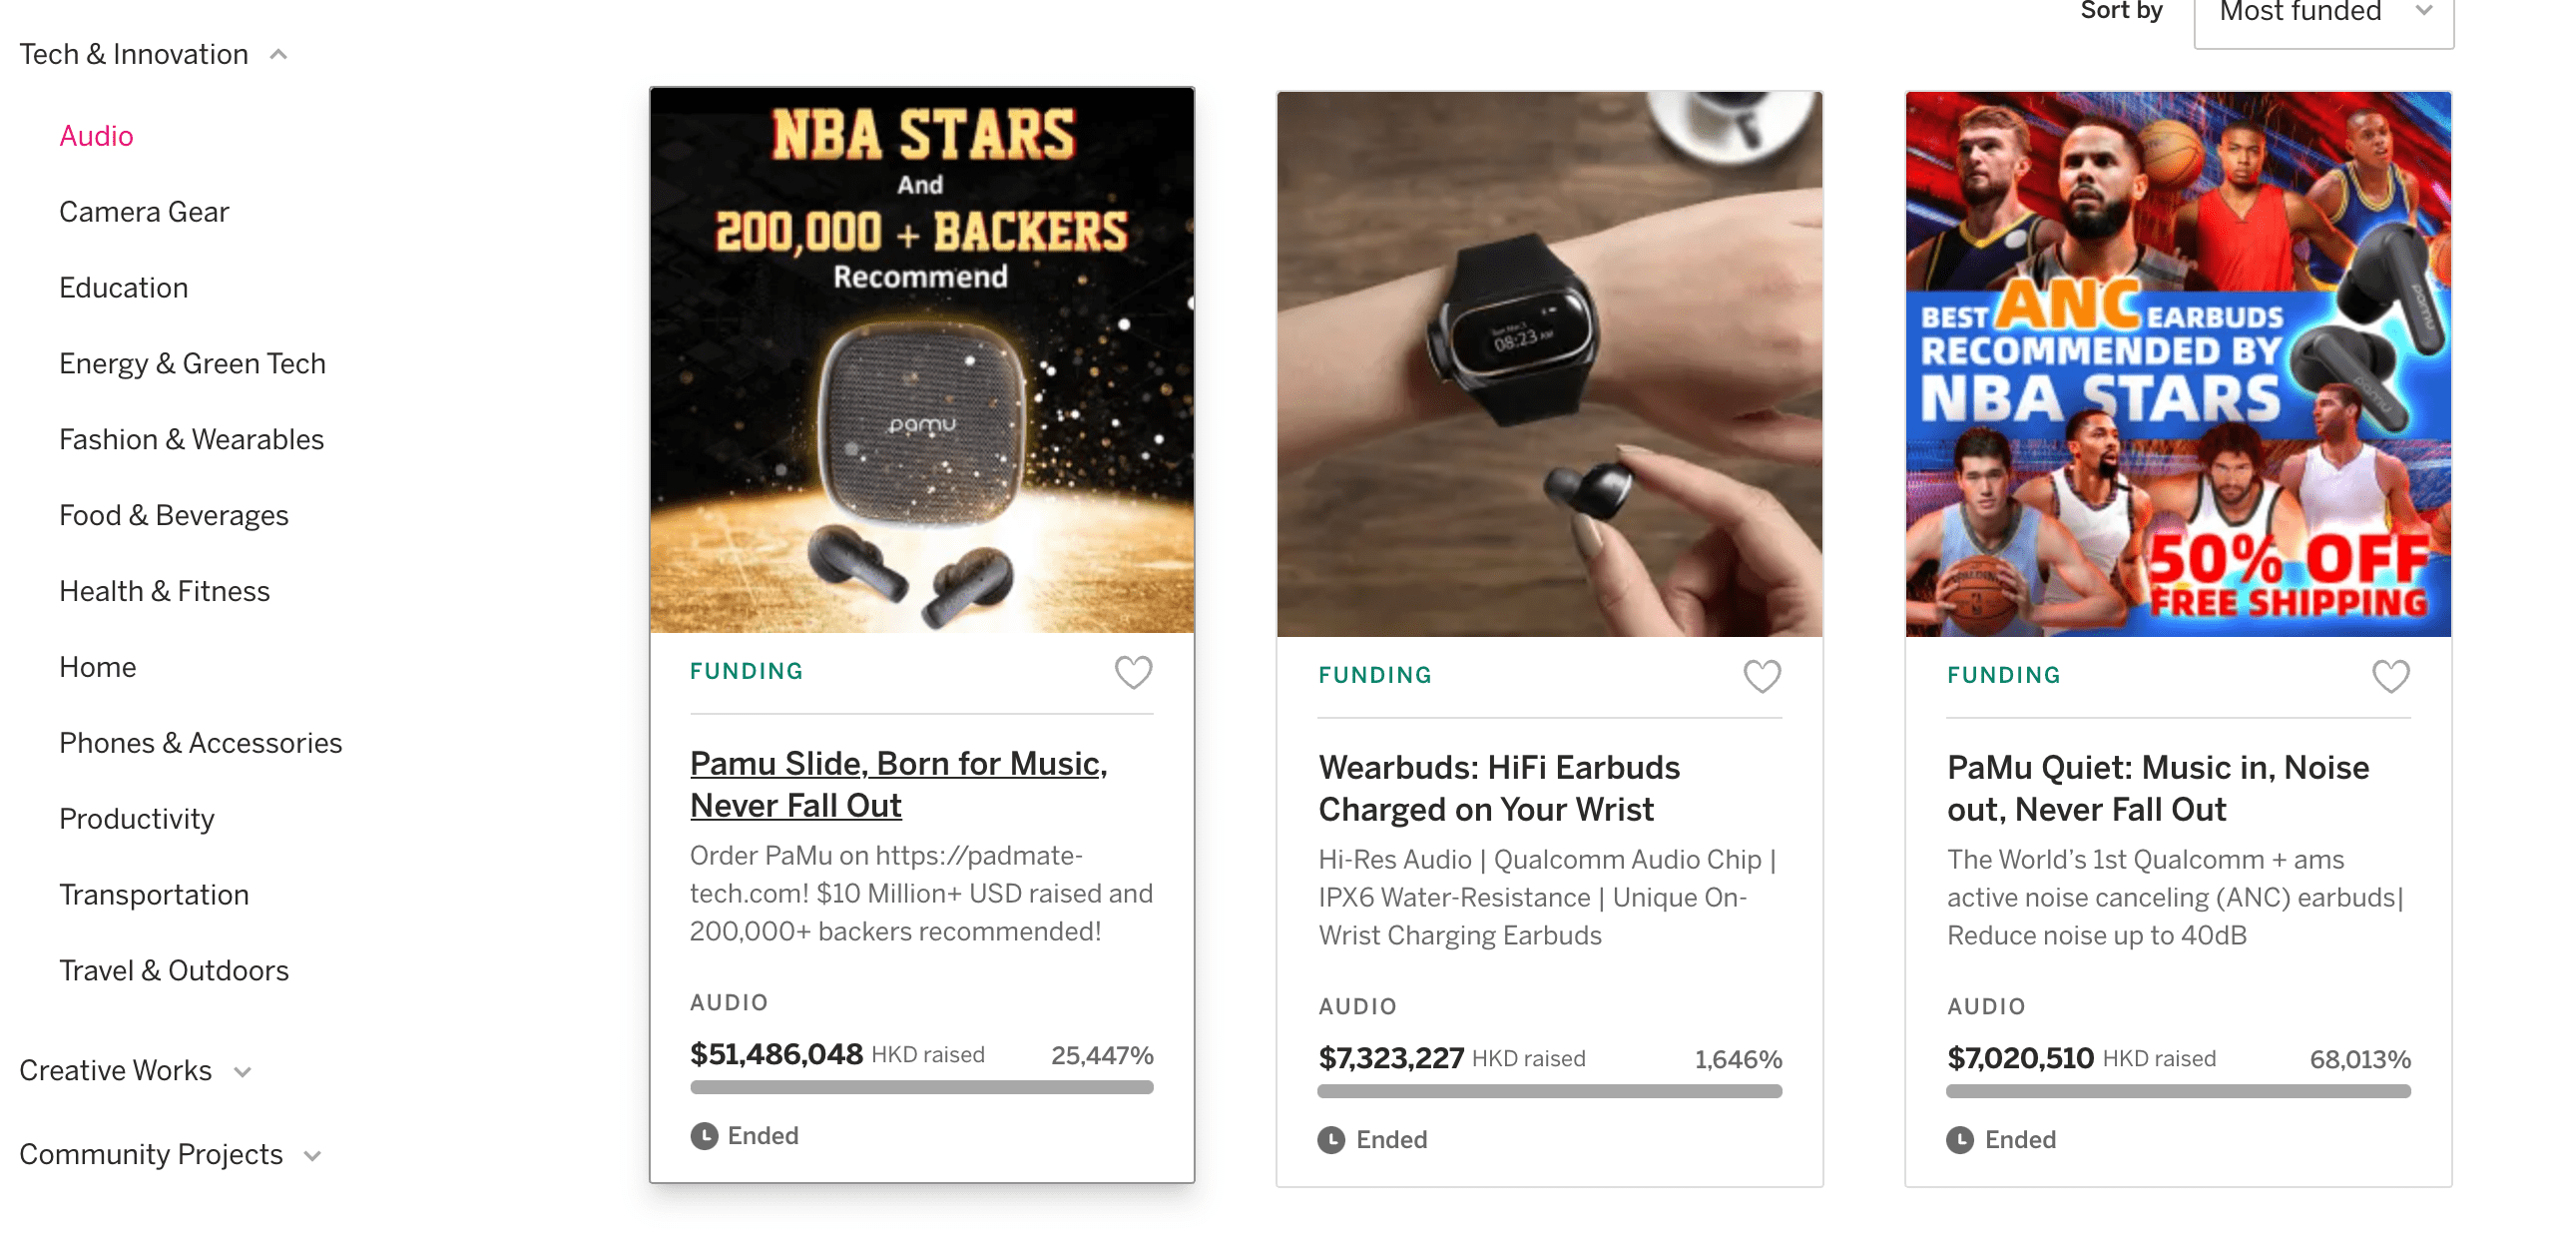
Task: Open the NBA Stars ANC earbuds image
Action: point(2178,363)
